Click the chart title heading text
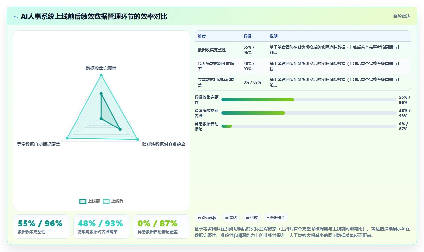This screenshot has width=424, height=252. [94, 16]
